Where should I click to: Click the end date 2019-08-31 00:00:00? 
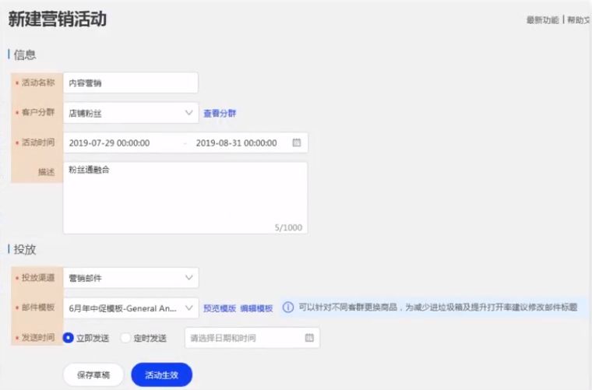coord(236,143)
